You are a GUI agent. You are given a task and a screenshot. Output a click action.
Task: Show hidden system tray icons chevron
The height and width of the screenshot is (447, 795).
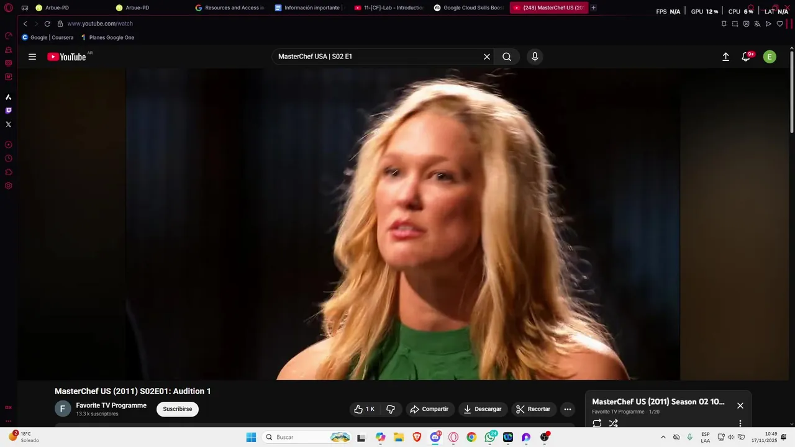[x=663, y=437]
